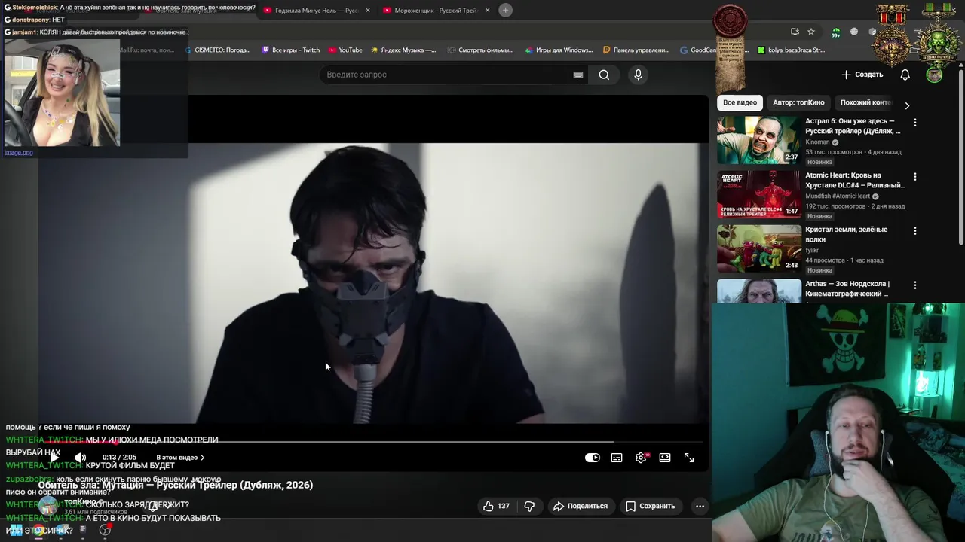Image resolution: width=965 pixels, height=542 pixels.
Task: Activate voice search microphone icon
Action: pyautogui.click(x=638, y=75)
